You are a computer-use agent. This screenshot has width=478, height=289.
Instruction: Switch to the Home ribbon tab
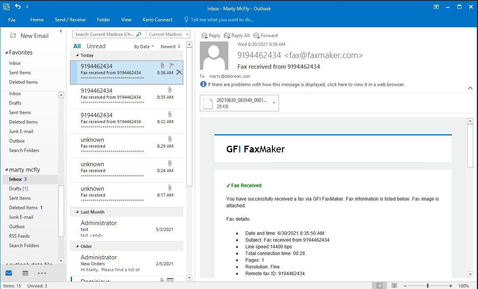(37, 20)
